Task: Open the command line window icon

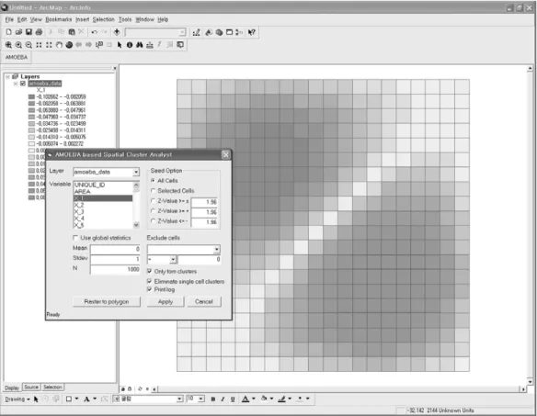Action: point(230,32)
